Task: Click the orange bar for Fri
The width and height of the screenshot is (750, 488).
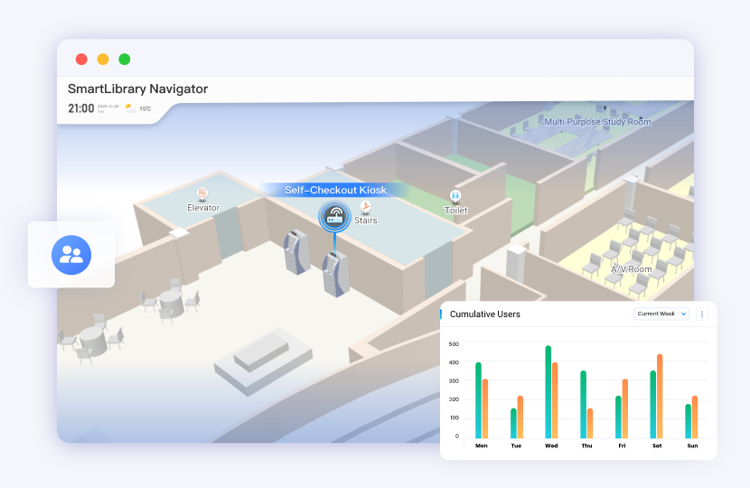Action: (x=624, y=408)
